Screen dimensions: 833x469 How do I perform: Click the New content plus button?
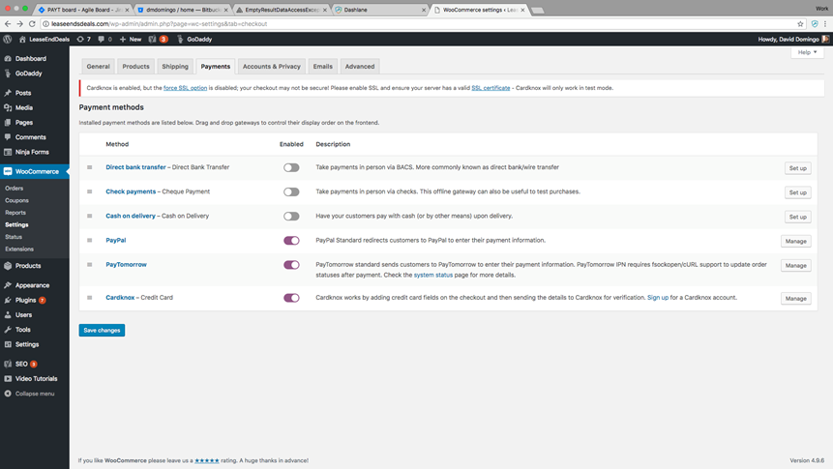point(131,39)
